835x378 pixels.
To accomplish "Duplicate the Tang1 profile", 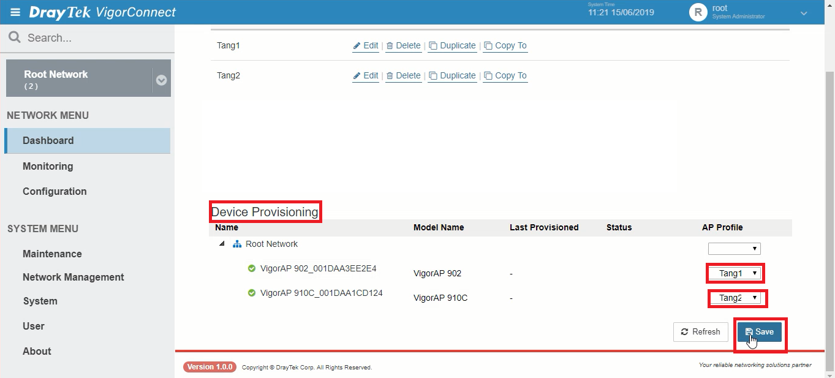I will coord(453,46).
